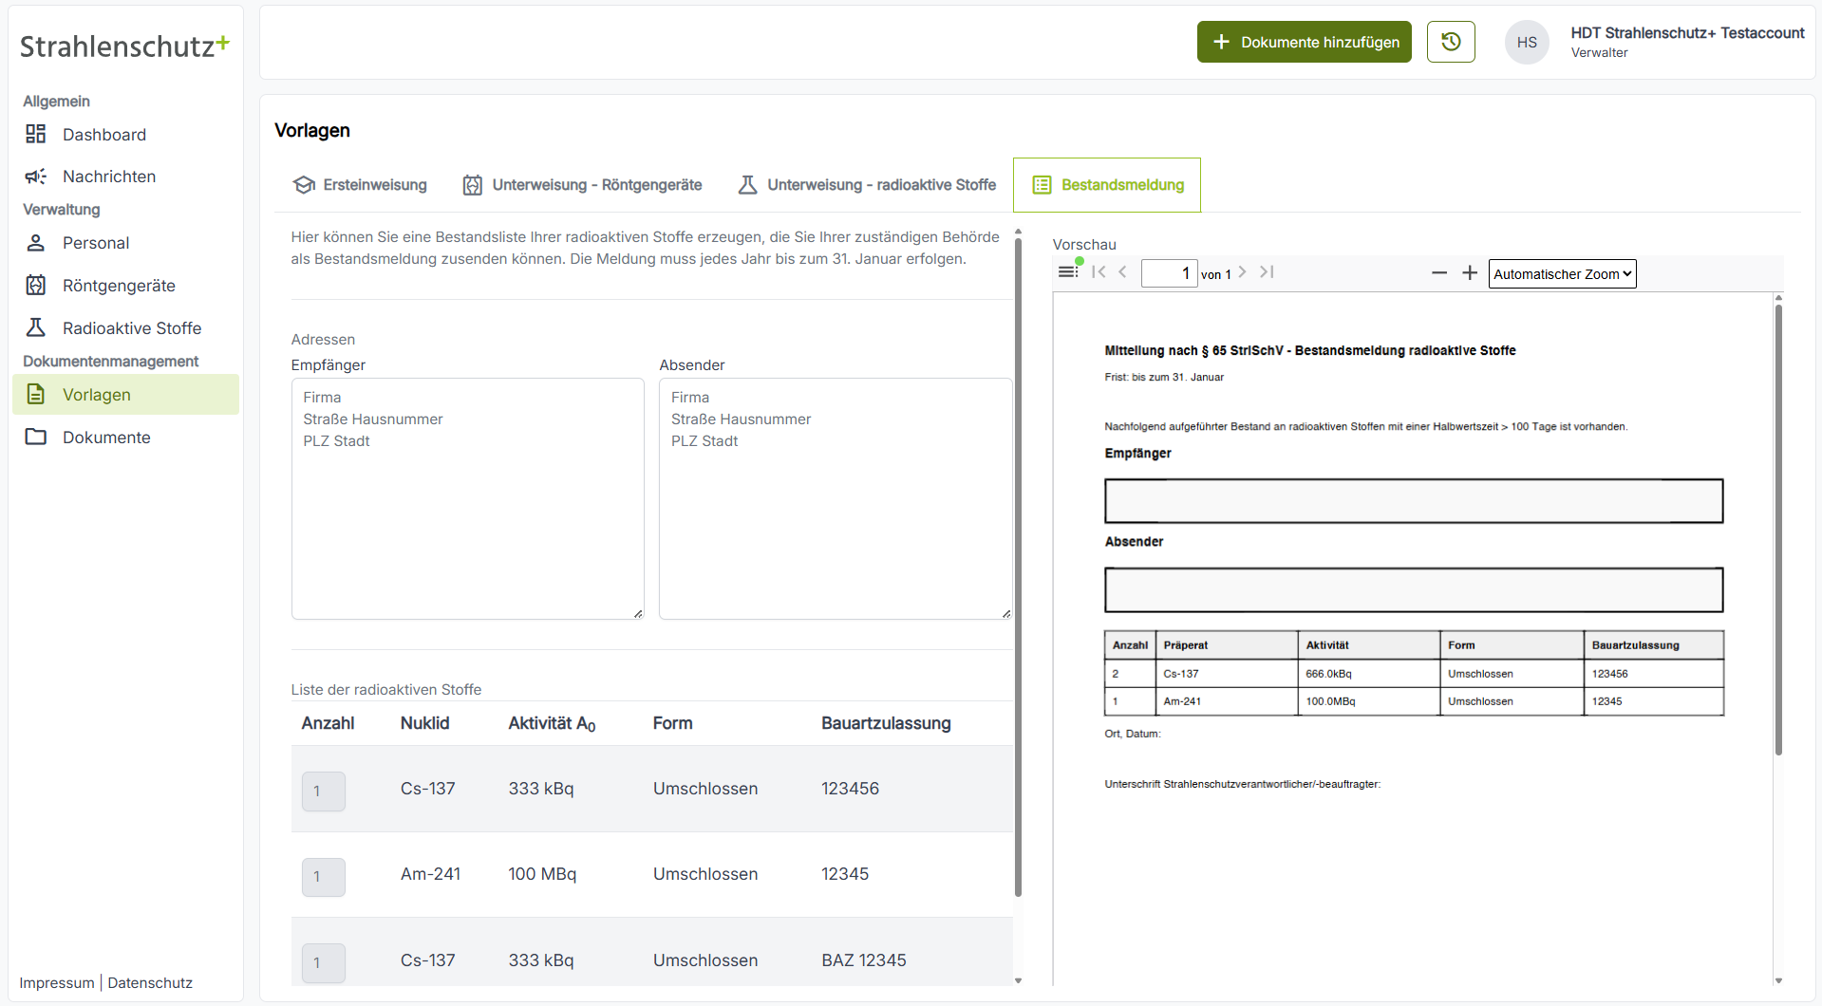Select the Bestandsmeldung tab
This screenshot has height=1006, width=1822.
pyautogui.click(x=1107, y=185)
